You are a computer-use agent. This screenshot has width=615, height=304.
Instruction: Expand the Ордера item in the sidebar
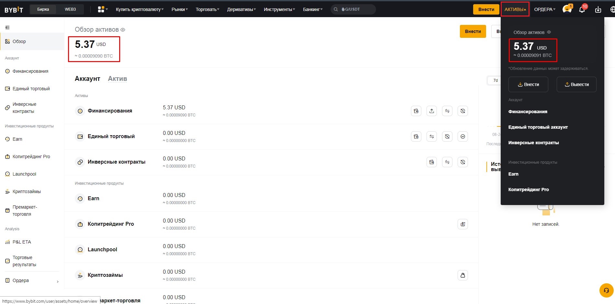click(x=32, y=281)
